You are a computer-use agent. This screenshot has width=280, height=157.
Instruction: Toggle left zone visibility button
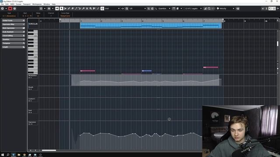tap(270, 9)
